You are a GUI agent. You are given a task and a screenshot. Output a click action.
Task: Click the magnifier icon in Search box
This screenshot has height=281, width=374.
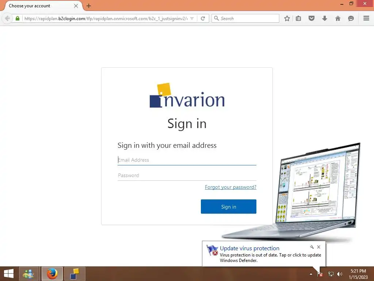point(216,18)
